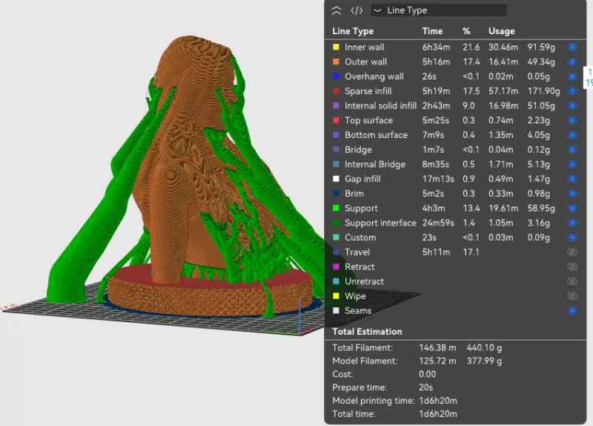Show Travel moves with crossed eye icon
The height and width of the screenshot is (426, 593).
pos(572,252)
